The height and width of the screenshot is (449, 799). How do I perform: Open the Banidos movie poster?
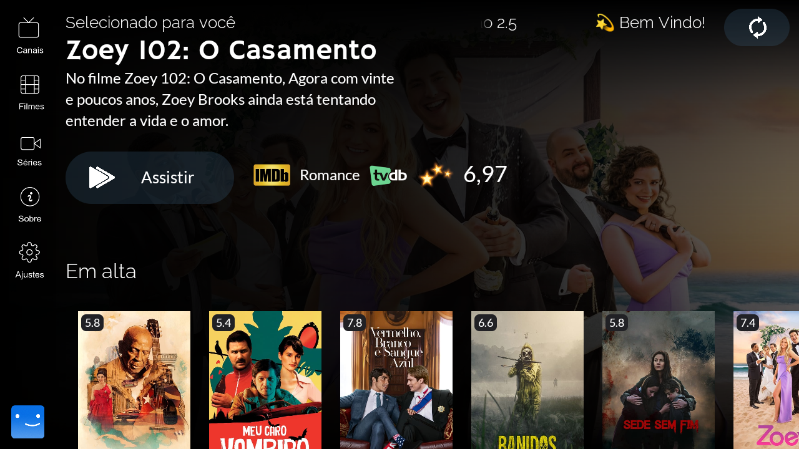tap(527, 380)
